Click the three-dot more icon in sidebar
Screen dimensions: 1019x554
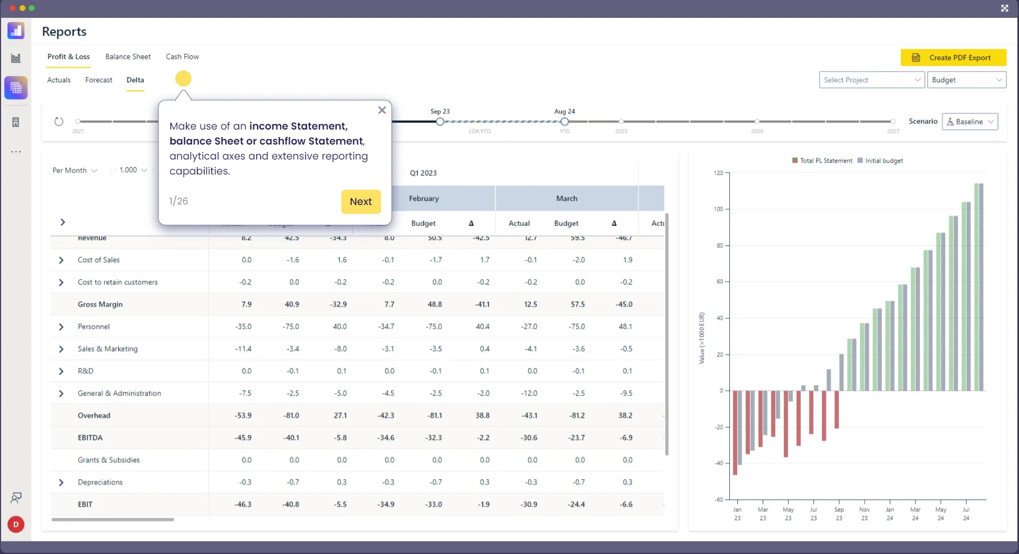[x=16, y=151]
